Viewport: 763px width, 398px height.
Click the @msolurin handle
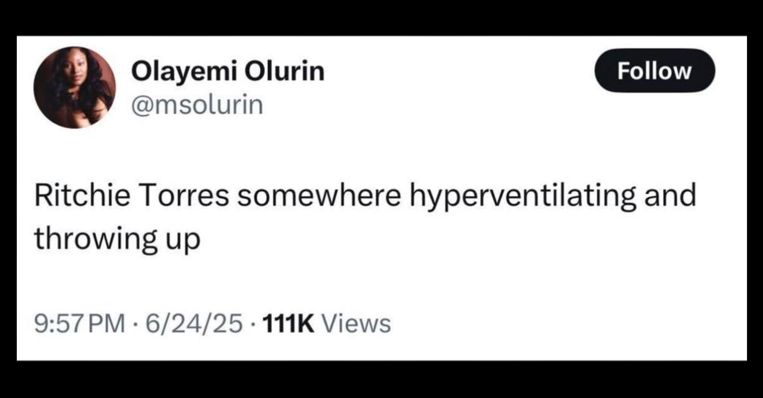pos(197,105)
